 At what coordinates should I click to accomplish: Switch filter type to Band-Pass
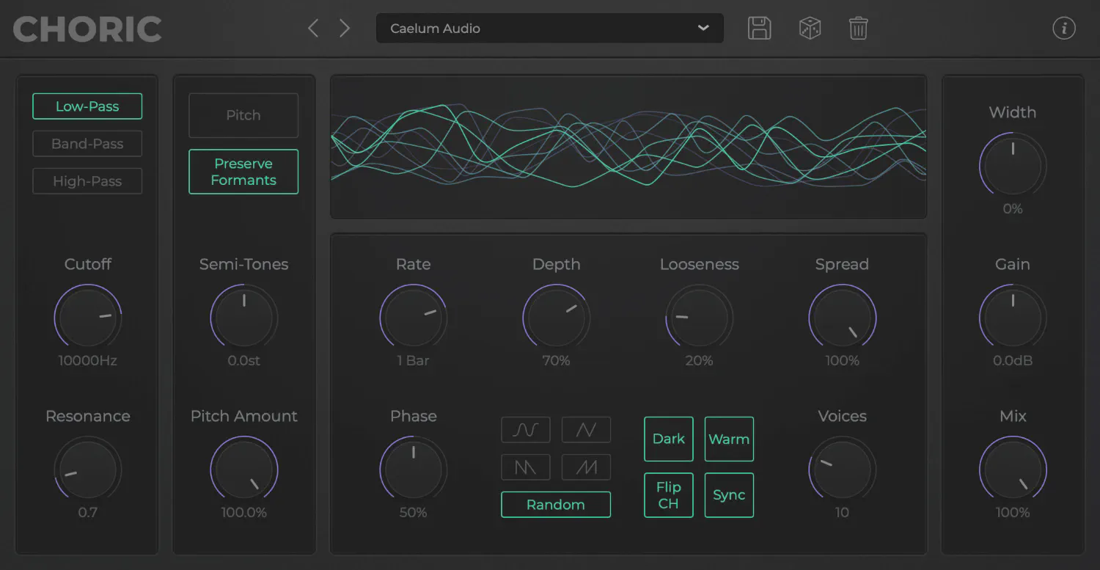point(87,144)
